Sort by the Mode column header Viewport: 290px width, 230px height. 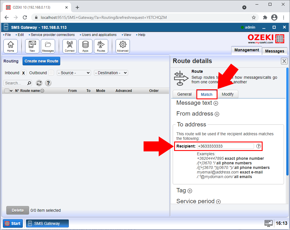coord(100,91)
